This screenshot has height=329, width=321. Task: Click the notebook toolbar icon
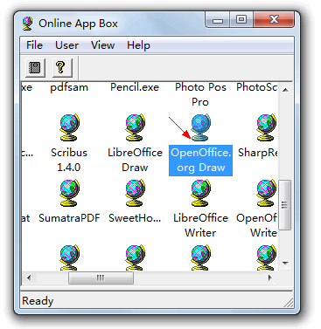(x=35, y=68)
